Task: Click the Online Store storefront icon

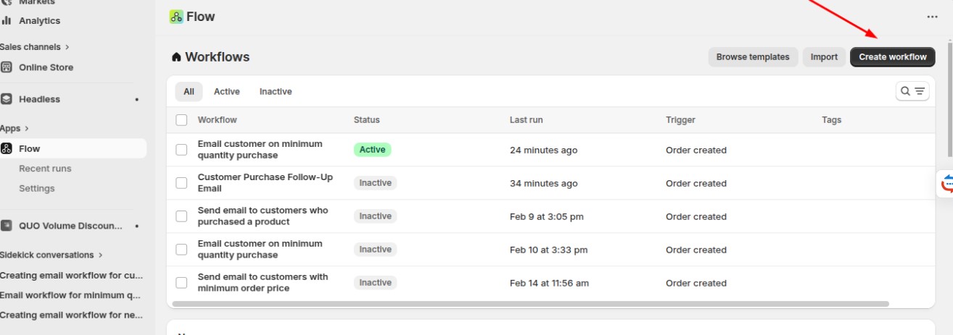Action: point(7,67)
